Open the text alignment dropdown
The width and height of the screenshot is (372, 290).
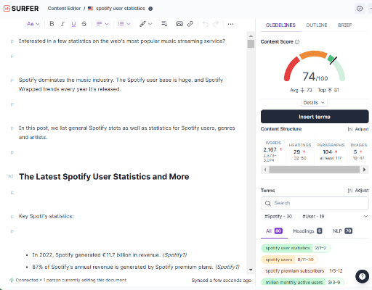102,24
